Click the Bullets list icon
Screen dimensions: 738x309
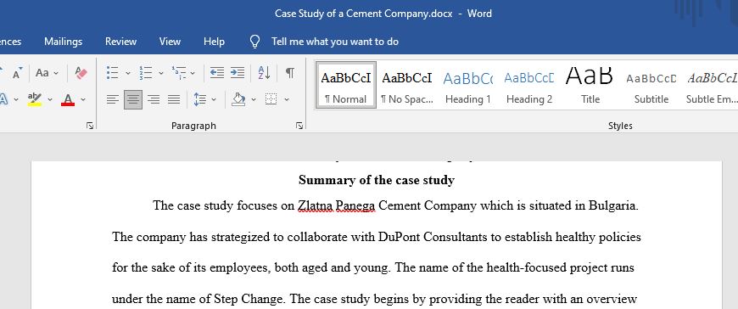tap(112, 72)
